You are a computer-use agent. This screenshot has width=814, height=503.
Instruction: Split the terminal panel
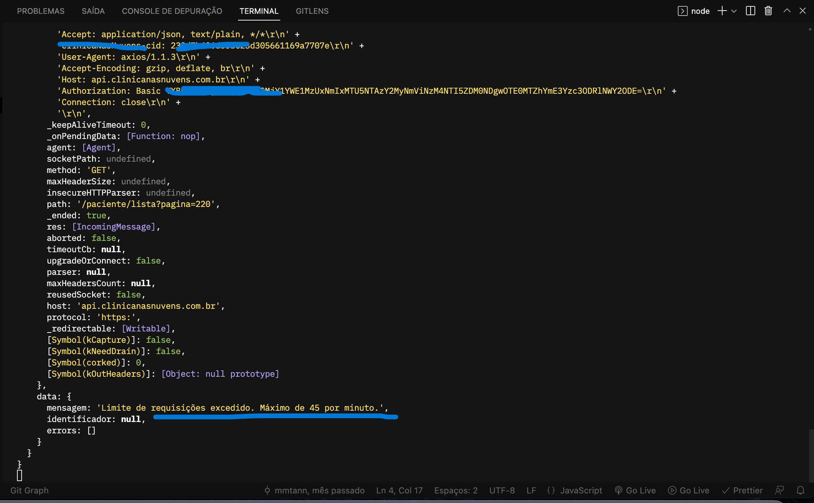pyautogui.click(x=750, y=11)
